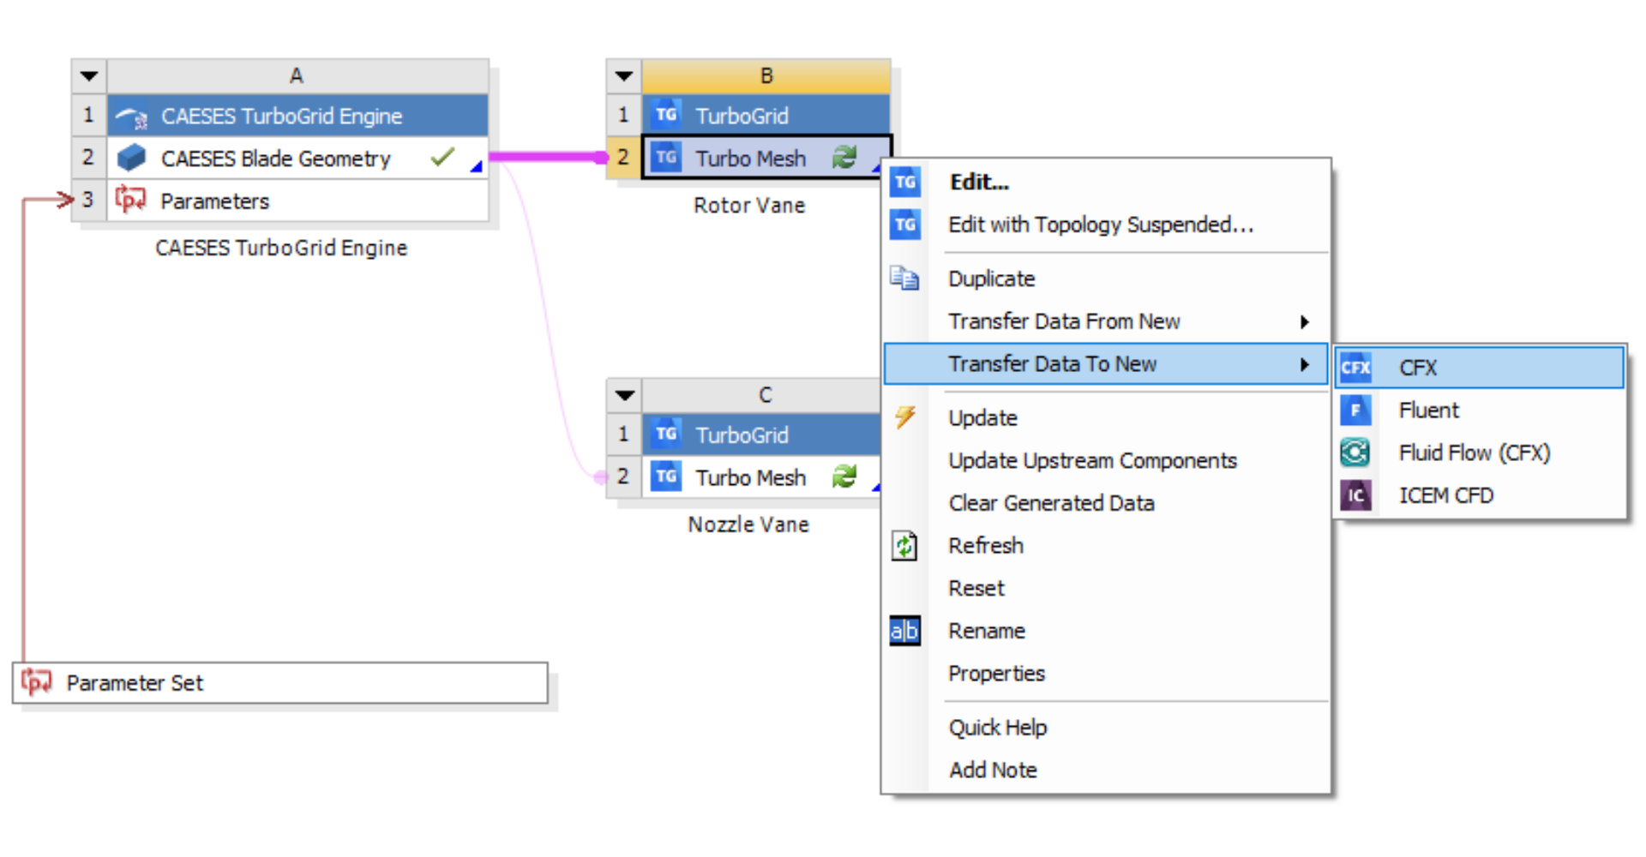
Task: Click the TG icon beside Nozzle Vane Turbo Mesh
Action: click(x=666, y=476)
